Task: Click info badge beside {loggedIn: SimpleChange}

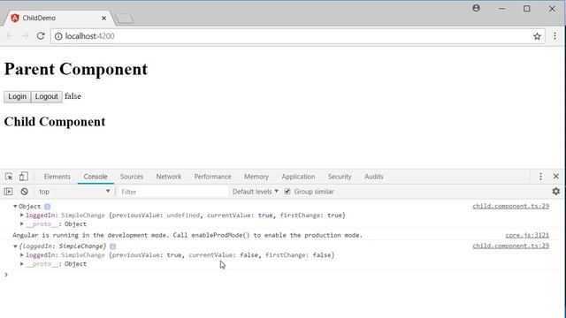Action: (x=112, y=246)
